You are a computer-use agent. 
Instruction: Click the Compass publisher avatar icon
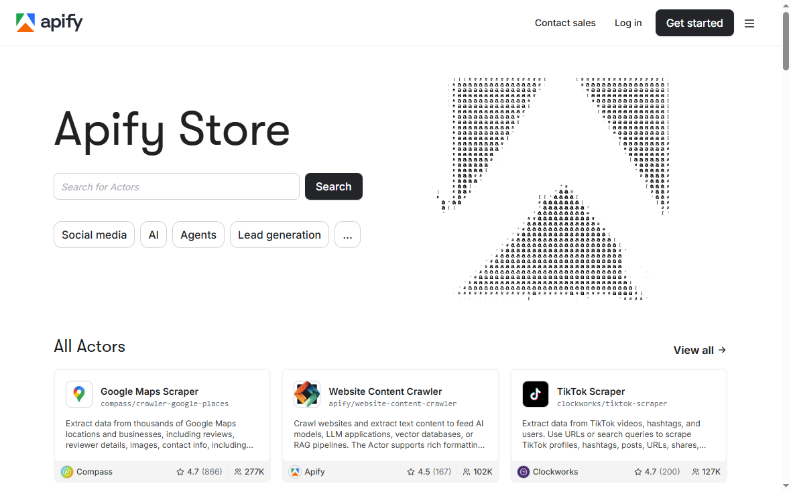click(x=66, y=472)
